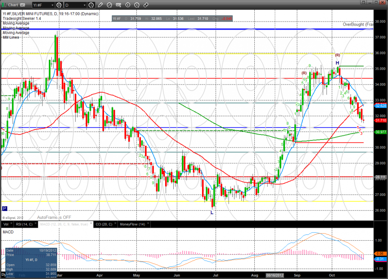Click the Last 31.710 value in quote bar

203,18
